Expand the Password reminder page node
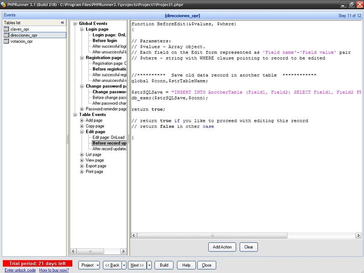Viewport: 364px width, 273px height. click(82, 109)
